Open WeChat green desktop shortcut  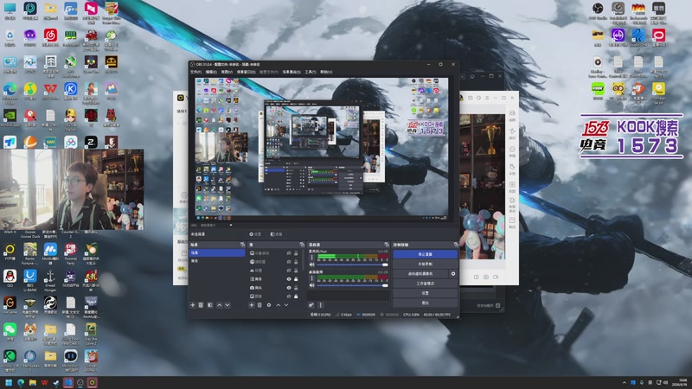(10, 331)
